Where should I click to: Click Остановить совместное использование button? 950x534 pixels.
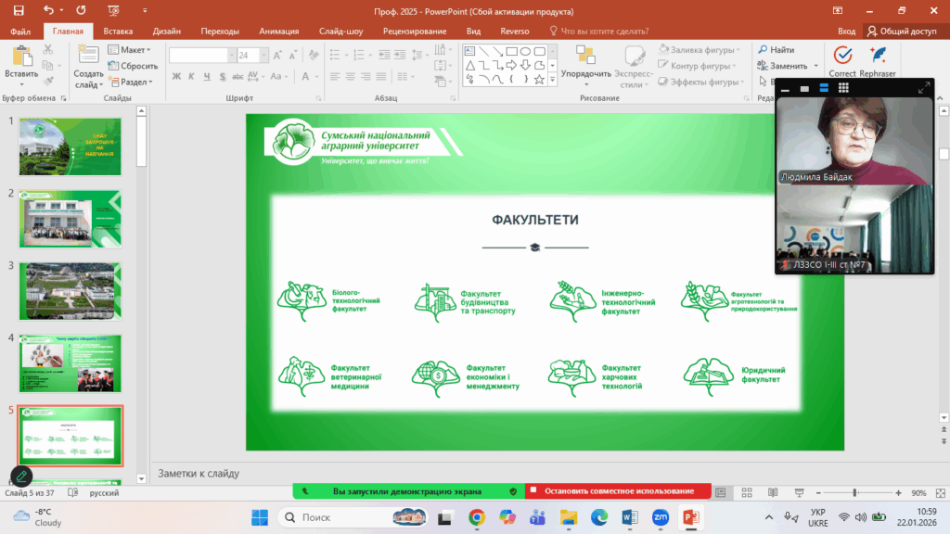coord(618,490)
